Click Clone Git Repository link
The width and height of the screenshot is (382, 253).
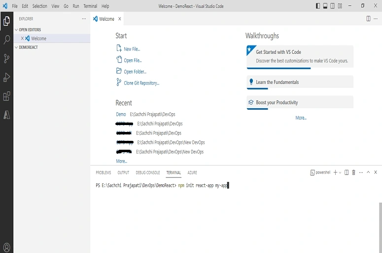141,83
